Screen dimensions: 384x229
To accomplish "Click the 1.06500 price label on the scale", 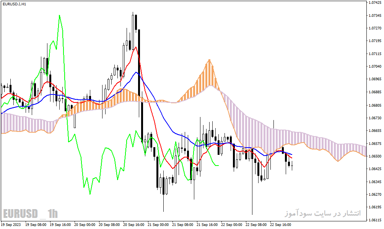I will [375, 156].
